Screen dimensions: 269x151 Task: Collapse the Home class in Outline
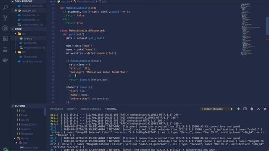click(15, 138)
